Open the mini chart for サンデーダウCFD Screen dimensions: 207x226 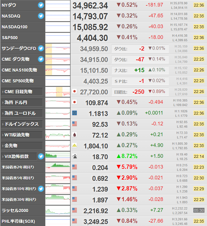point(58,49)
